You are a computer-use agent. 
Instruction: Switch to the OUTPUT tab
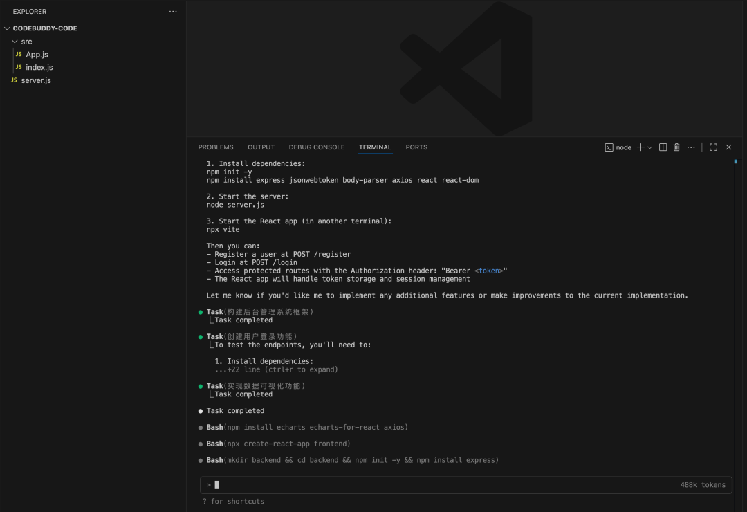[x=261, y=147]
